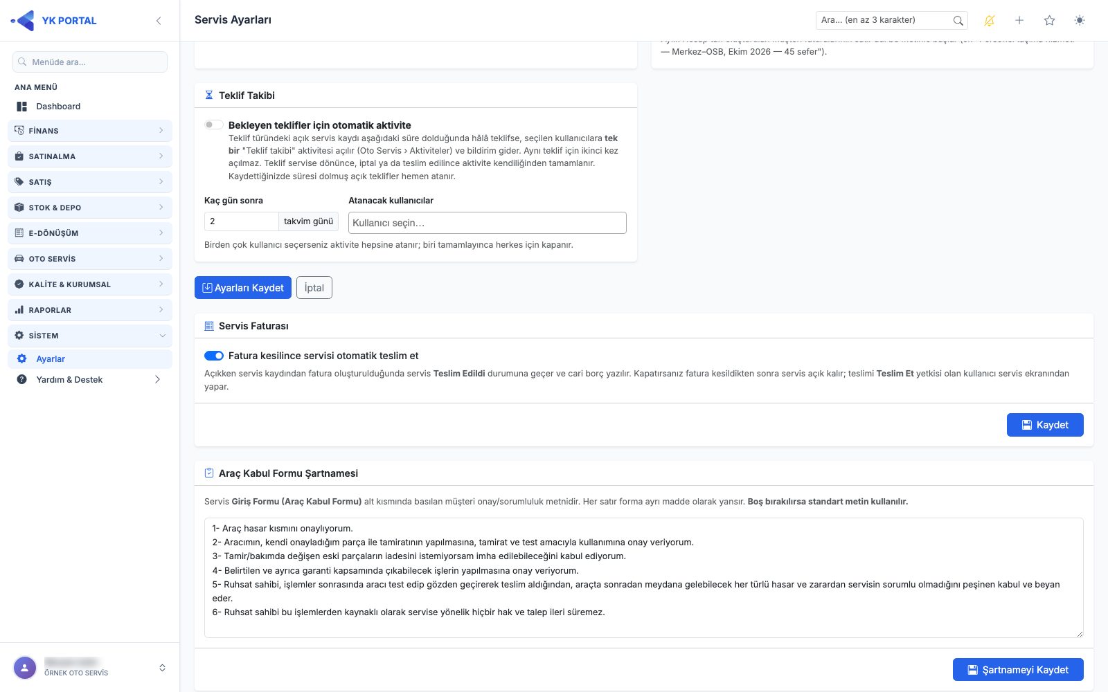Click the Finans menu icon

(19, 131)
